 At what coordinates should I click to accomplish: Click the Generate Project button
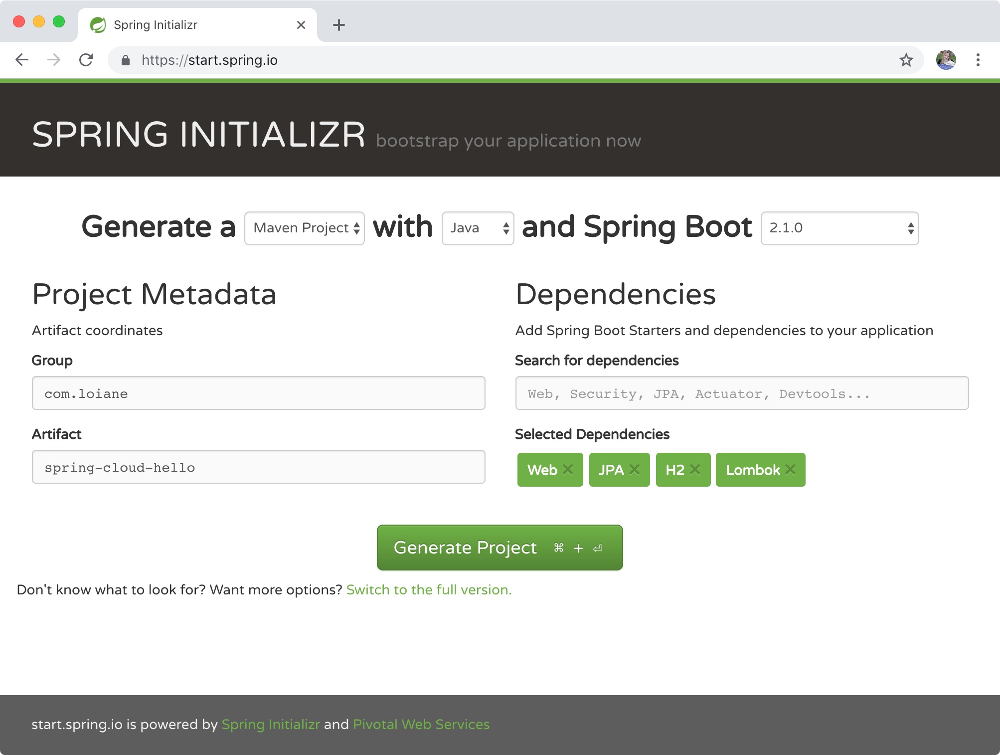pyautogui.click(x=500, y=548)
